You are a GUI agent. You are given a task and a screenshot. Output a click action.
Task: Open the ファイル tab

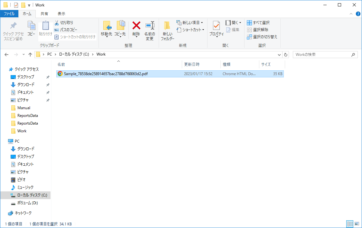[x=9, y=14]
